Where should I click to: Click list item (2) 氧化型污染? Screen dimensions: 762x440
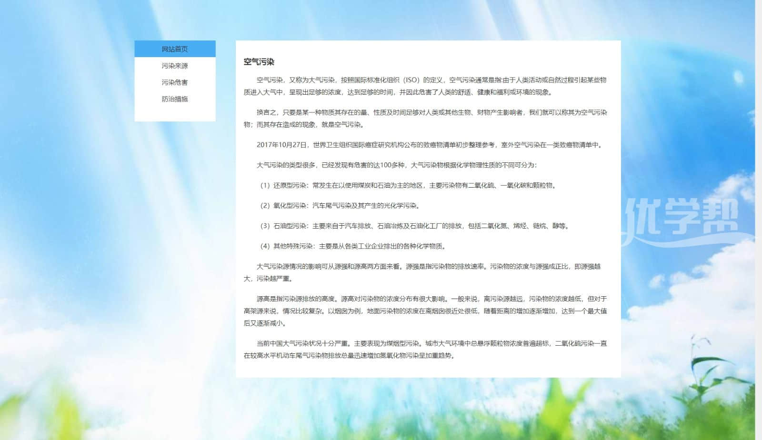click(x=339, y=206)
